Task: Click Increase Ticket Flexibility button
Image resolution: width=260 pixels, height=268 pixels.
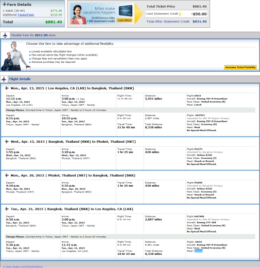Action: pos(241,67)
